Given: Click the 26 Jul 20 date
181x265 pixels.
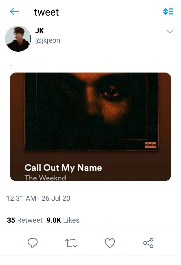Looking at the screenshot, I should pos(56,198).
